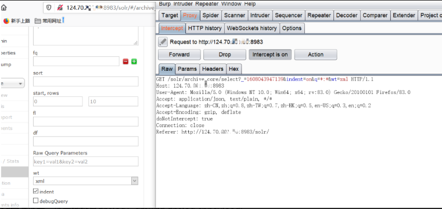442x209 pixels.
Task: Click the Connection: close header line
Action: click(180, 125)
